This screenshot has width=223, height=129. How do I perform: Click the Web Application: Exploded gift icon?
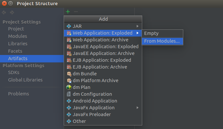(69, 33)
